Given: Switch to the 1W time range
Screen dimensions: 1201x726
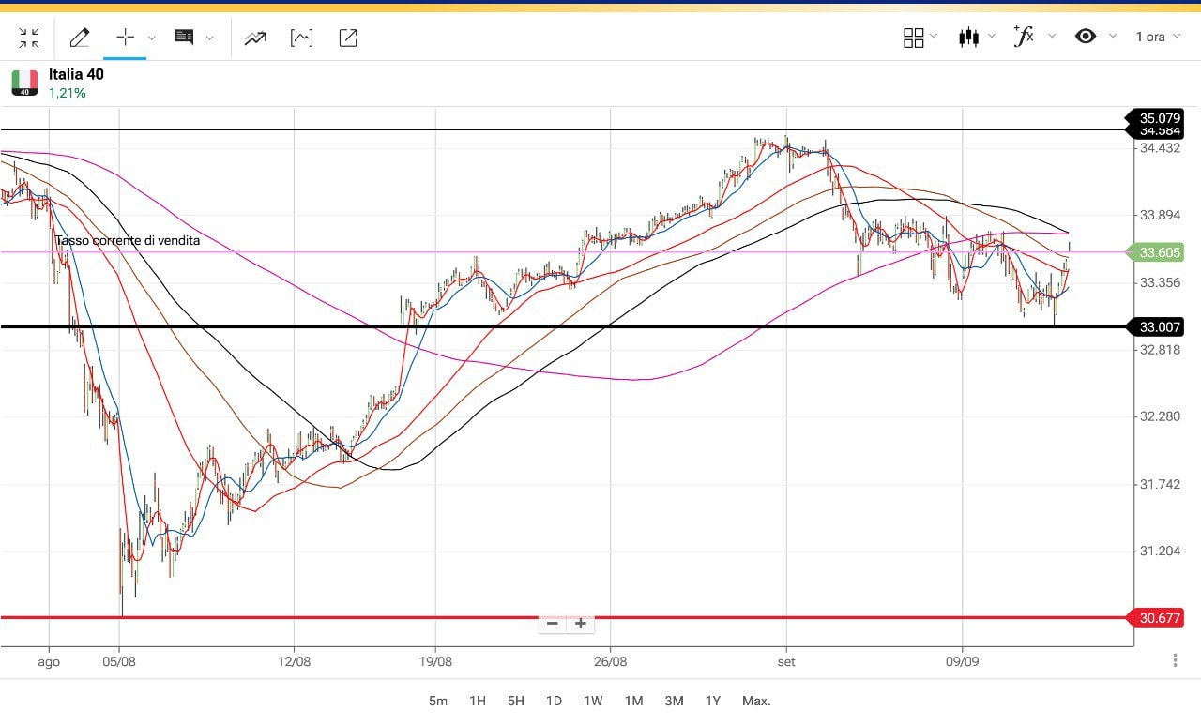Looking at the screenshot, I should pyautogui.click(x=593, y=701).
